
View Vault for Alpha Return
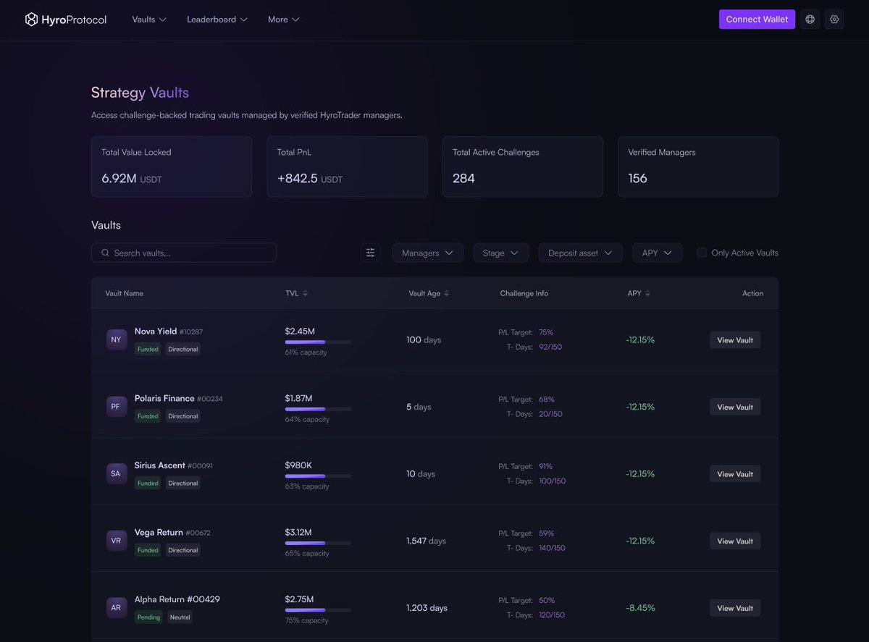click(x=735, y=608)
